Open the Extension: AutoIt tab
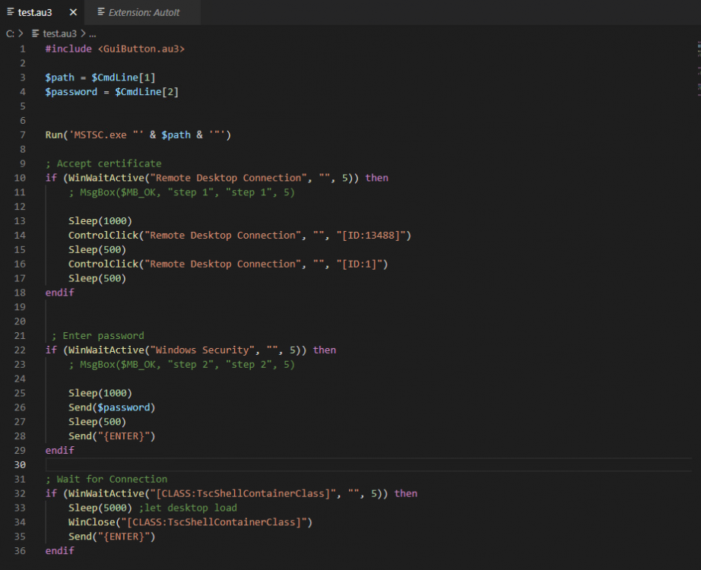Viewport: 701px width, 570px height. point(144,12)
